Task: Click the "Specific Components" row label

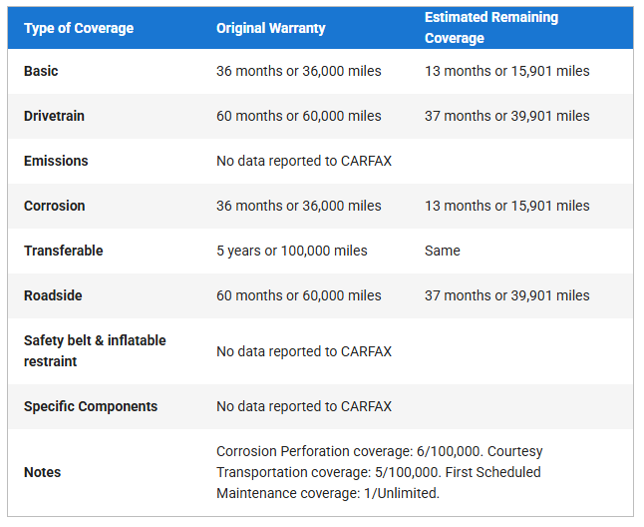Action: pyautogui.click(x=91, y=406)
